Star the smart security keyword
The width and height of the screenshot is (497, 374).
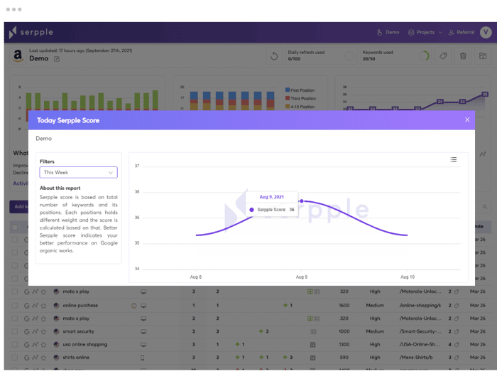click(x=44, y=331)
